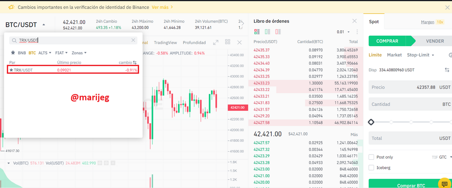Select the Límite order type
Screen dimensions: 452x188
[375, 55]
